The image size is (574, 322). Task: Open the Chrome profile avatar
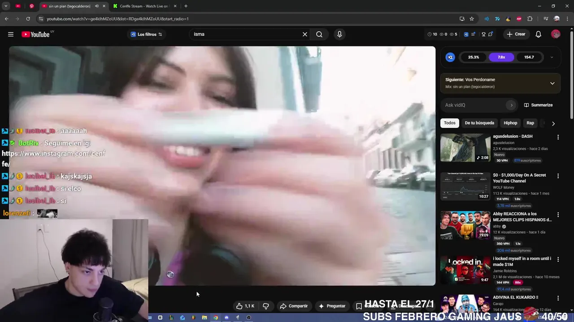click(557, 19)
